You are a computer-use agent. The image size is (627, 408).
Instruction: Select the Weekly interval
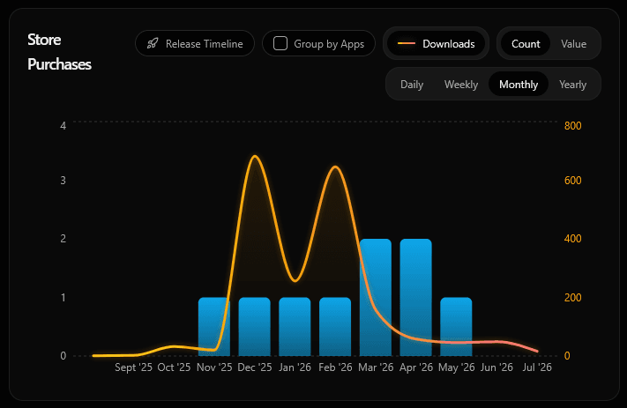[x=461, y=85]
